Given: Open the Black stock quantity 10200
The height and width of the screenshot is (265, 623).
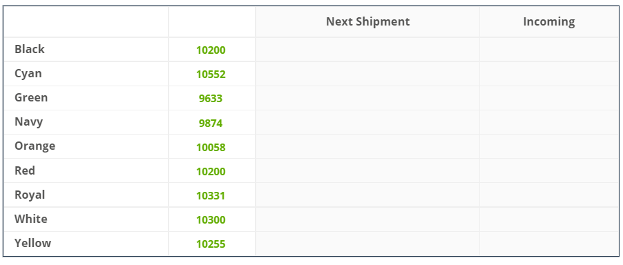Looking at the screenshot, I should point(211,50).
